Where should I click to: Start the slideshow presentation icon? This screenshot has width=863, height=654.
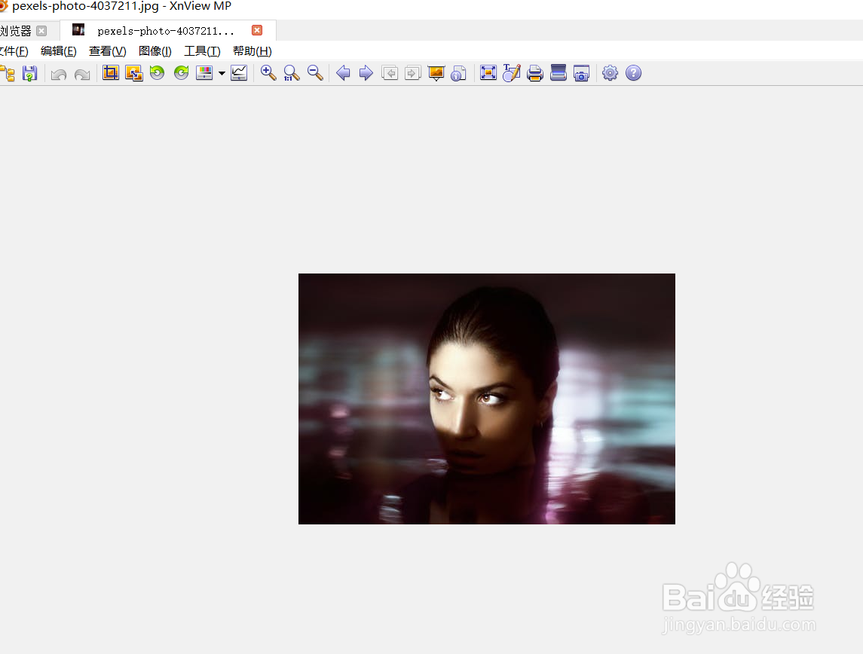coord(436,73)
